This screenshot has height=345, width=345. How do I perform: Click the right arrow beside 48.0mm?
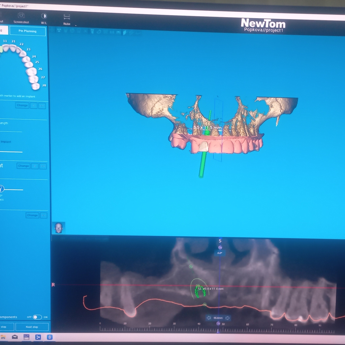pos(228,318)
